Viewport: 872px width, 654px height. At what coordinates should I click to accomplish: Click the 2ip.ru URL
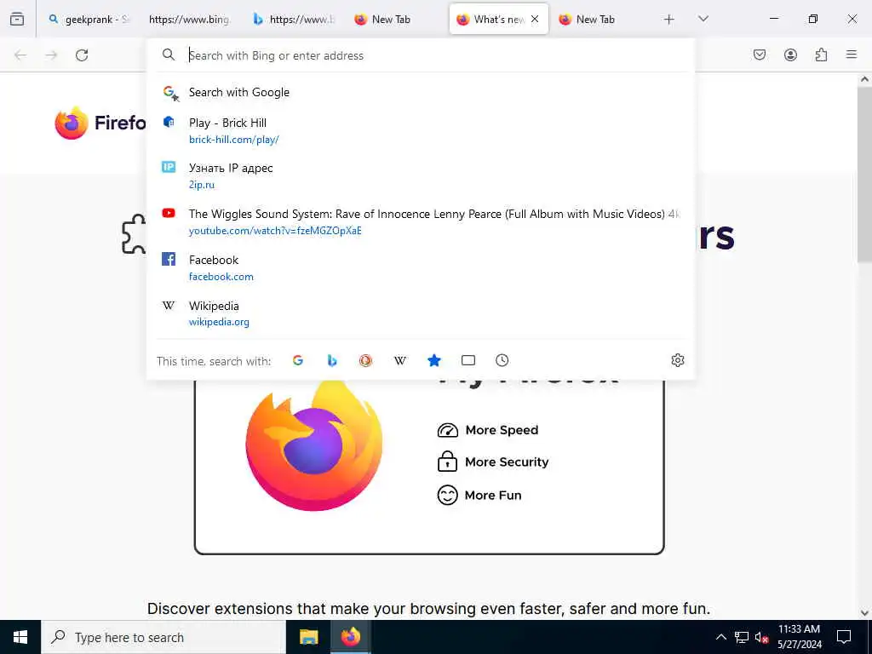point(201,185)
